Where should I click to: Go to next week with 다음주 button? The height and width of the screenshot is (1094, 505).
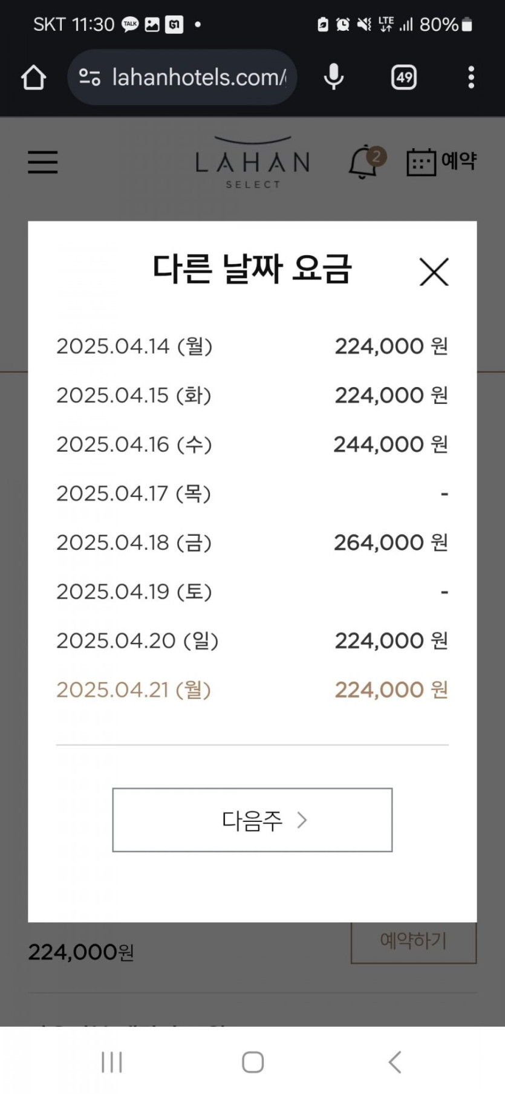click(x=252, y=820)
